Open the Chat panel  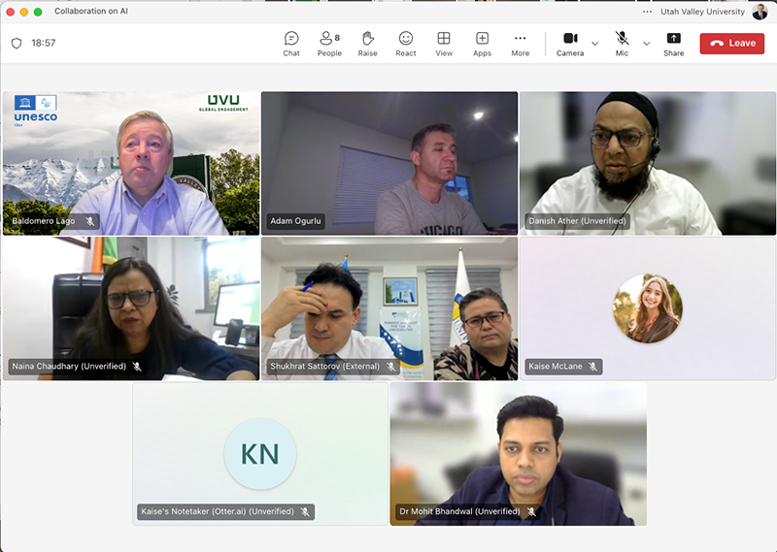(x=291, y=43)
